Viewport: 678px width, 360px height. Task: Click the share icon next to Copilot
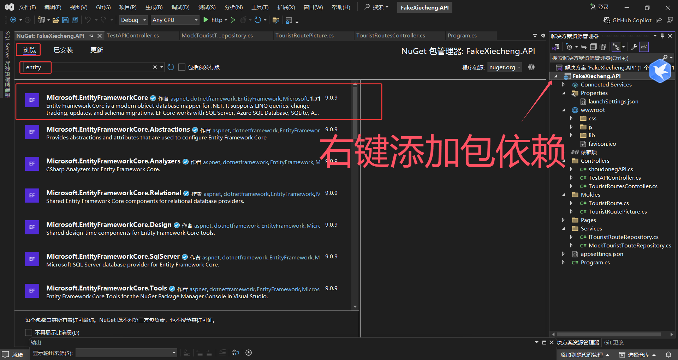[x=659, y=20]
